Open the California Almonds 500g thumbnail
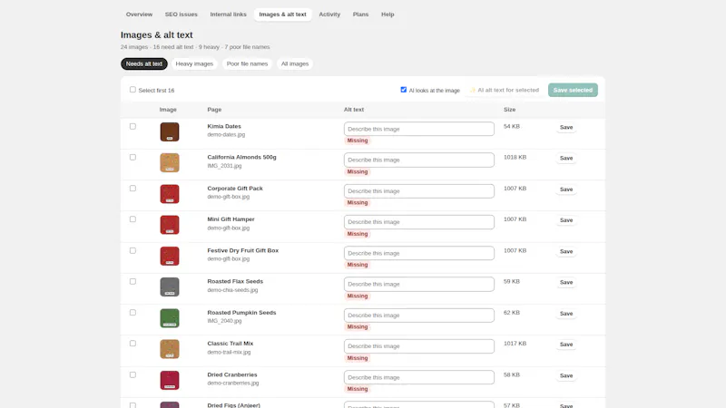 click(x=170, y=163)
